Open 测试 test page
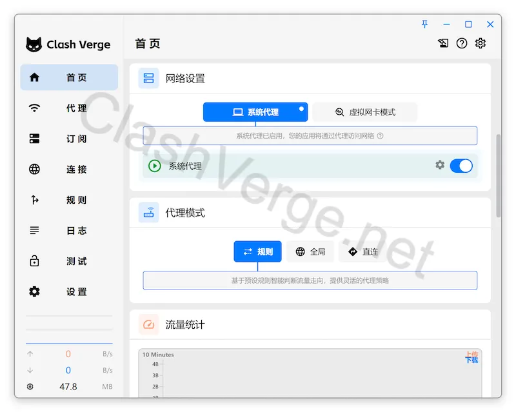This screenshot has width=516, height=412. pos(69,261)
